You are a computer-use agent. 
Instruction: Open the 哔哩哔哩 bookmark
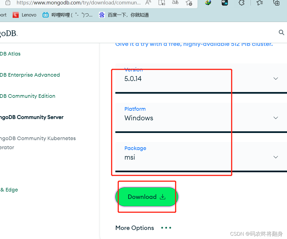coord(68,15)
